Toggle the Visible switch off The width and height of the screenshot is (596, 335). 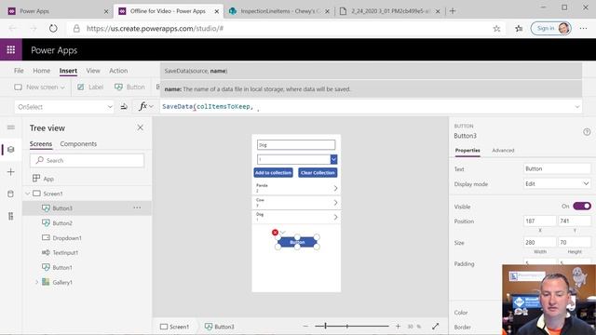[582, 207]
